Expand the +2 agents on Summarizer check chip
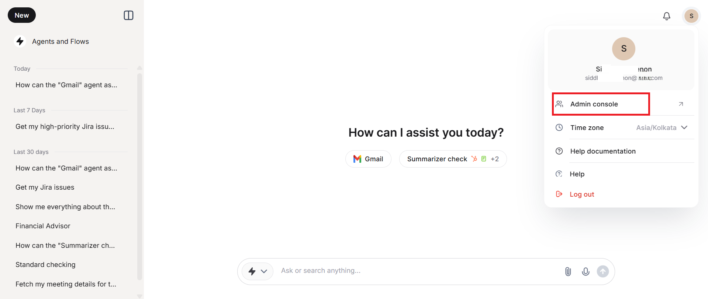 [495, 159]
